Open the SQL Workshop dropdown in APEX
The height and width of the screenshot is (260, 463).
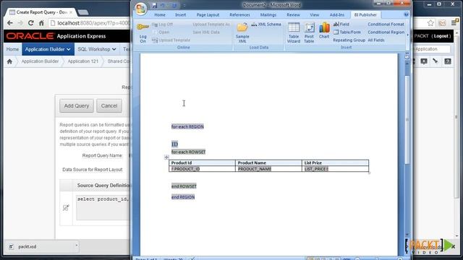pos(96,49)
